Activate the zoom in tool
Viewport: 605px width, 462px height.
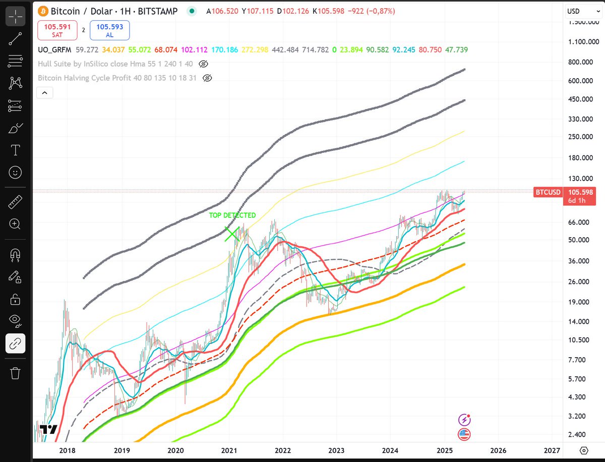coord(16,223)
